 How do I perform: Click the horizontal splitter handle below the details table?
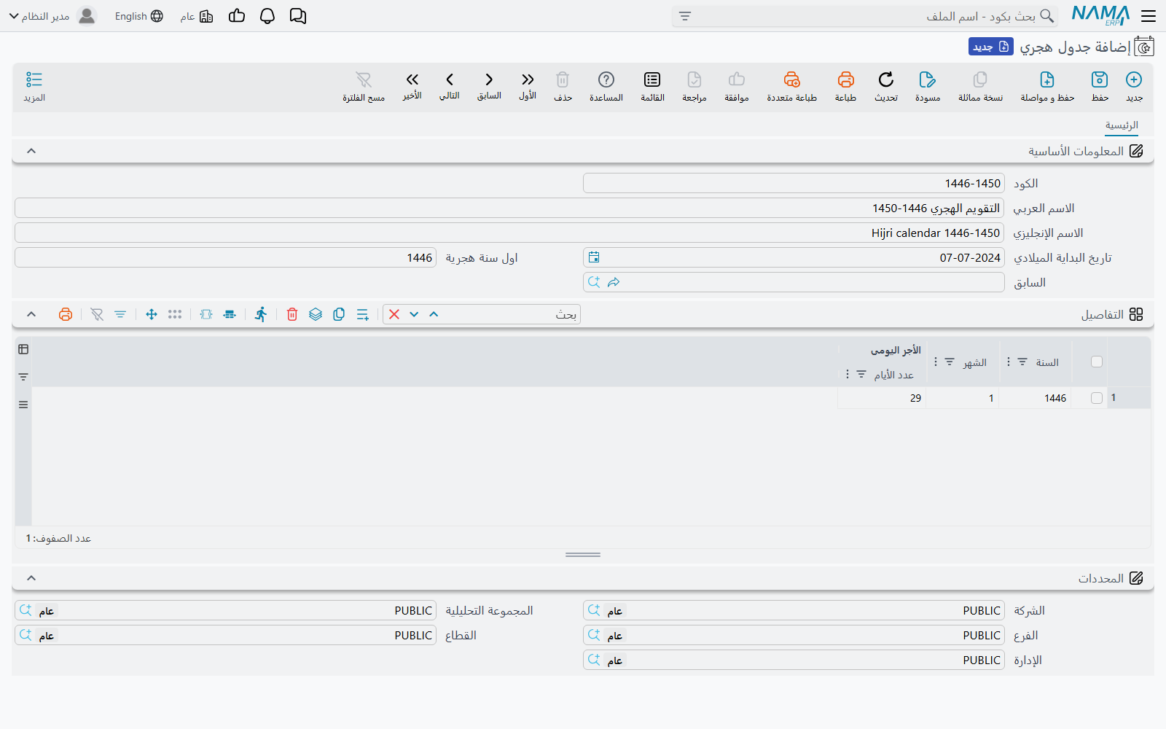[583, 555]
